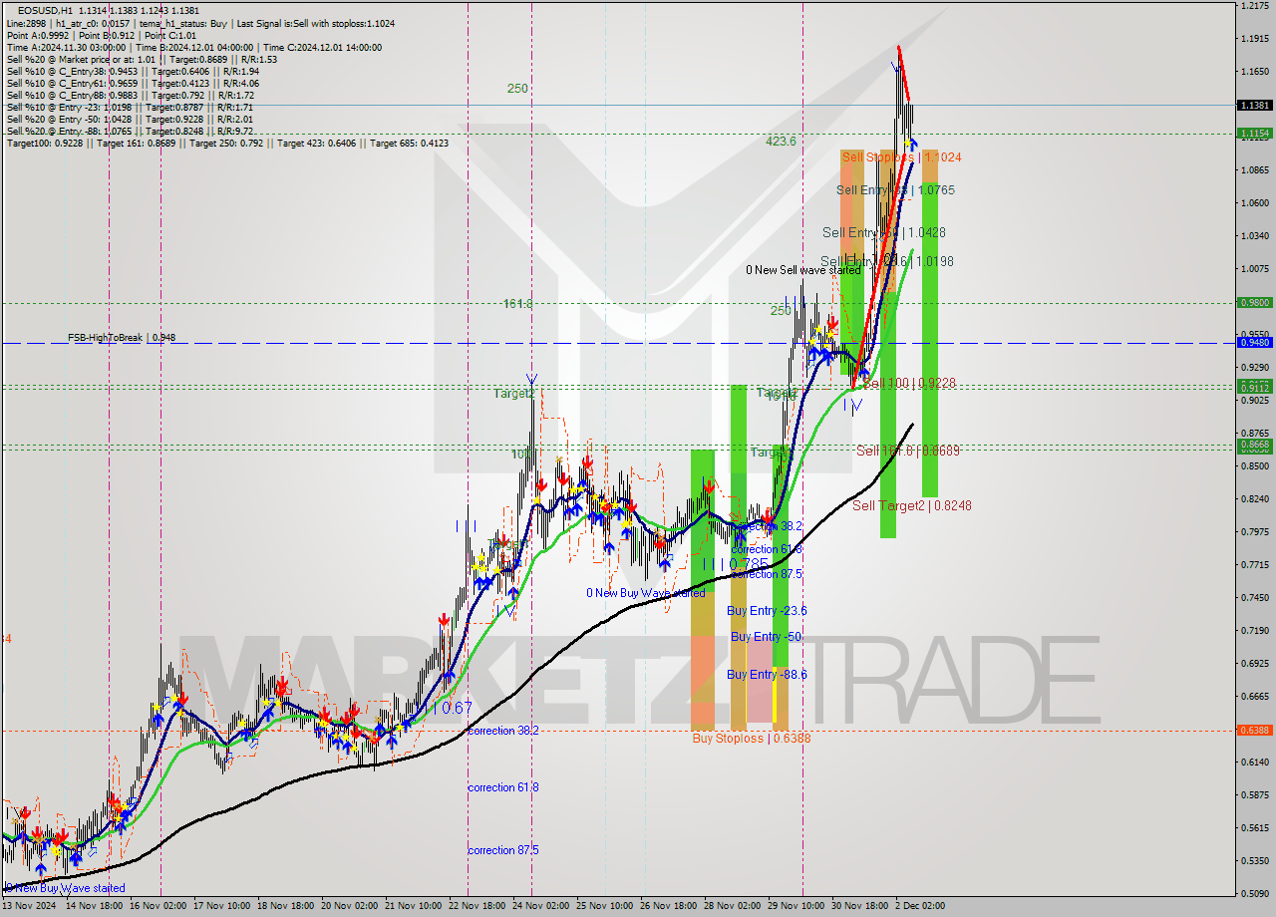Image resolution: width=1276 pixels, height=917 pixels.
Task: Select chart label ending '| 1.0765'
Action: 895,189
